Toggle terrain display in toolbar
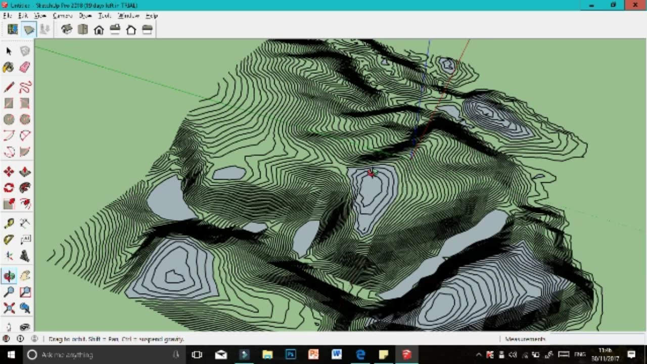The image size is (647, 364). pos(29,30)
